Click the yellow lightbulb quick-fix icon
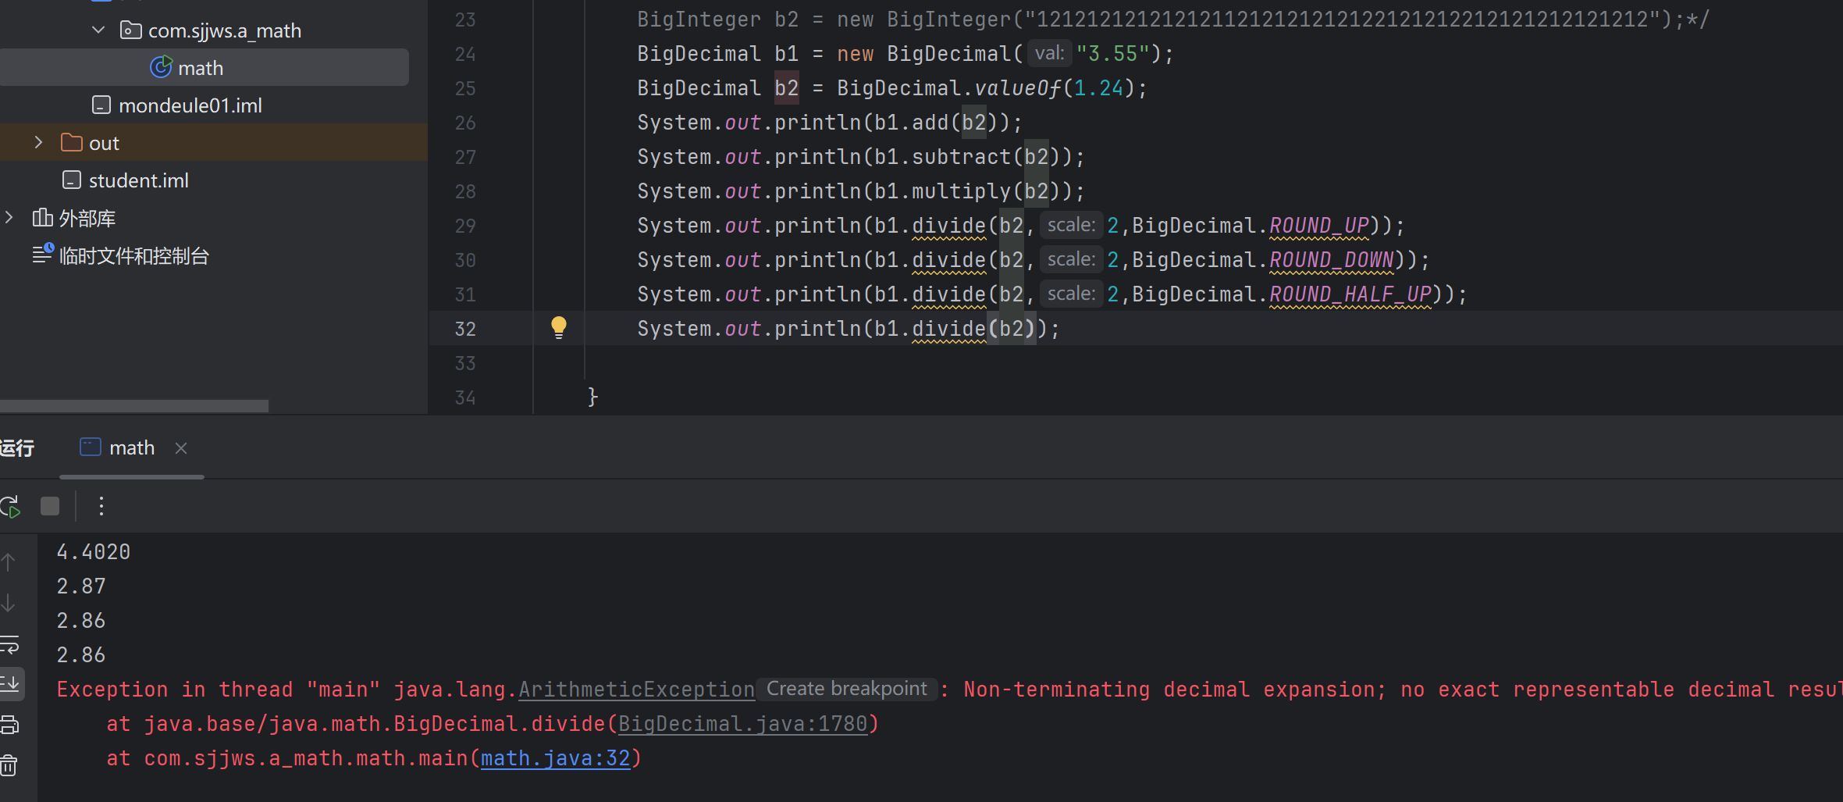The image size is (1843, 802). point(558,327)
